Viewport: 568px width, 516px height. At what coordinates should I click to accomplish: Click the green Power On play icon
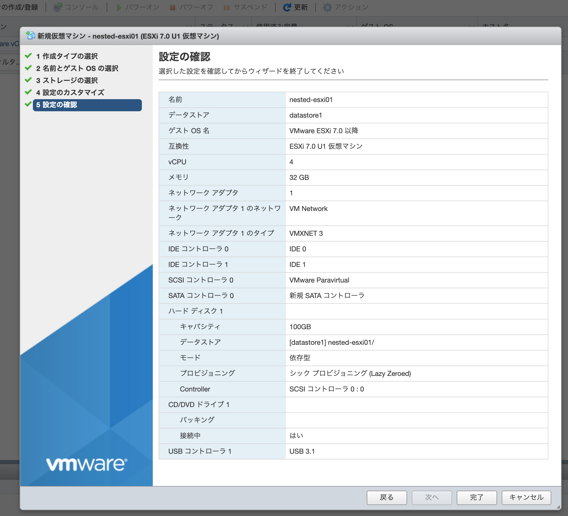[119, 7]
